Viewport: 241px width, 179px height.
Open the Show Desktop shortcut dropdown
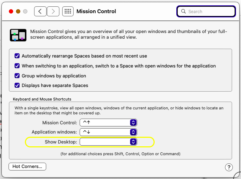108,142
